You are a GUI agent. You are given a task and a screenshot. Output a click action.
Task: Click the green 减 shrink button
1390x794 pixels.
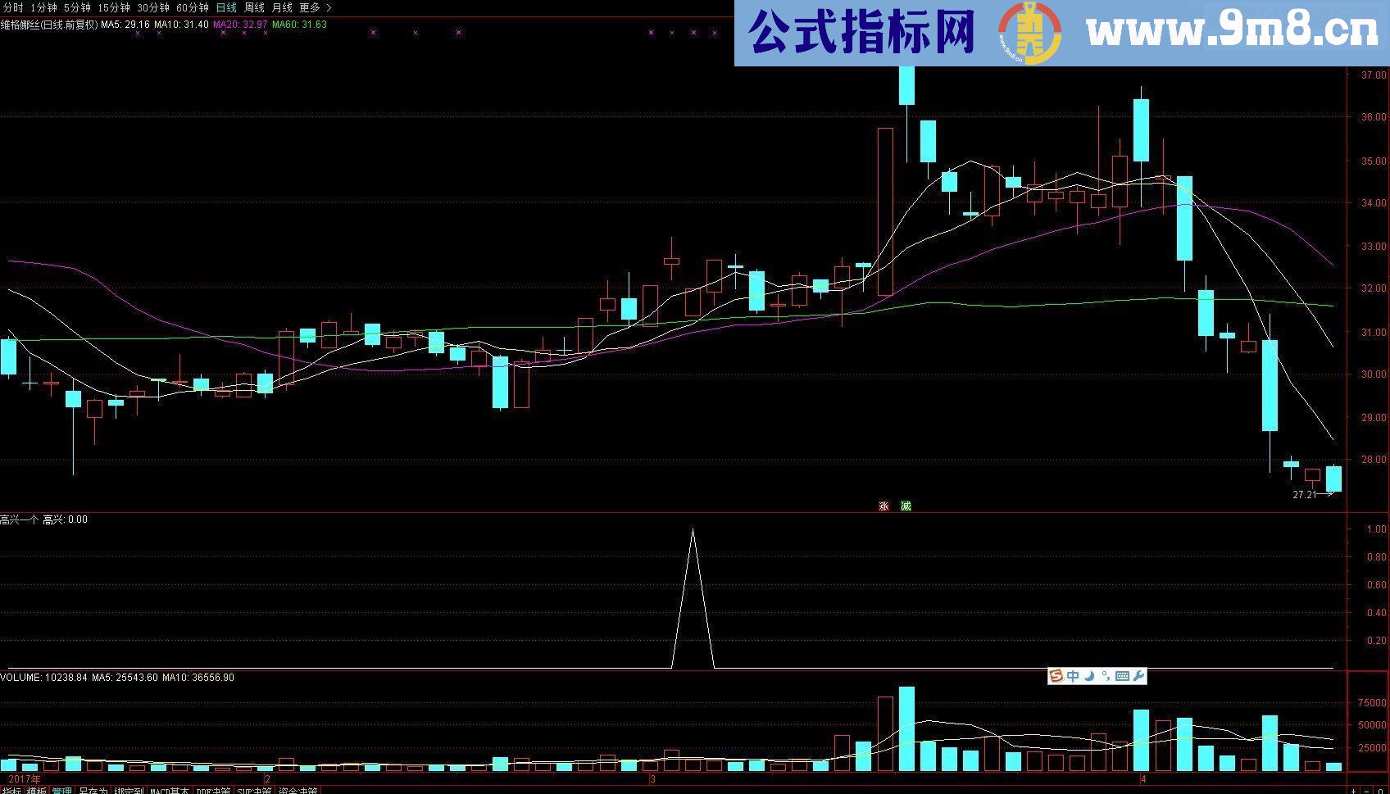pyautogui.click(x=905, y=506)
